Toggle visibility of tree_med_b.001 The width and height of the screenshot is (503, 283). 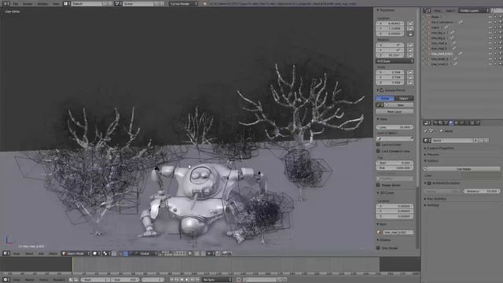(490, 53)
